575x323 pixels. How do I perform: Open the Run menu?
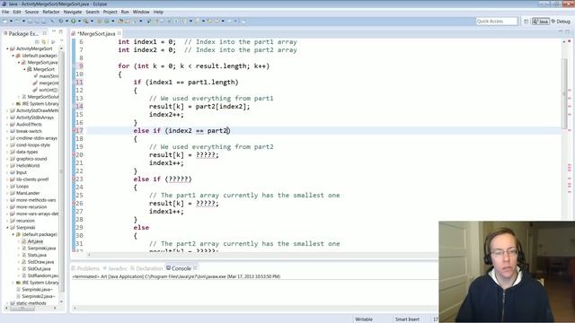pyautogui.click(x=125, y=12)
